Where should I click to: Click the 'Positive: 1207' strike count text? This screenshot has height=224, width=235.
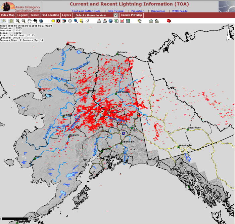click(x=11, y=31)
